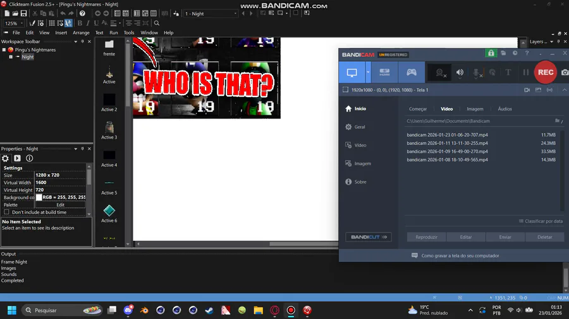Click the magnifier Zoom icon in Fusion toolbar
This screenshot has height=319, width=569.
click(156, 23)
